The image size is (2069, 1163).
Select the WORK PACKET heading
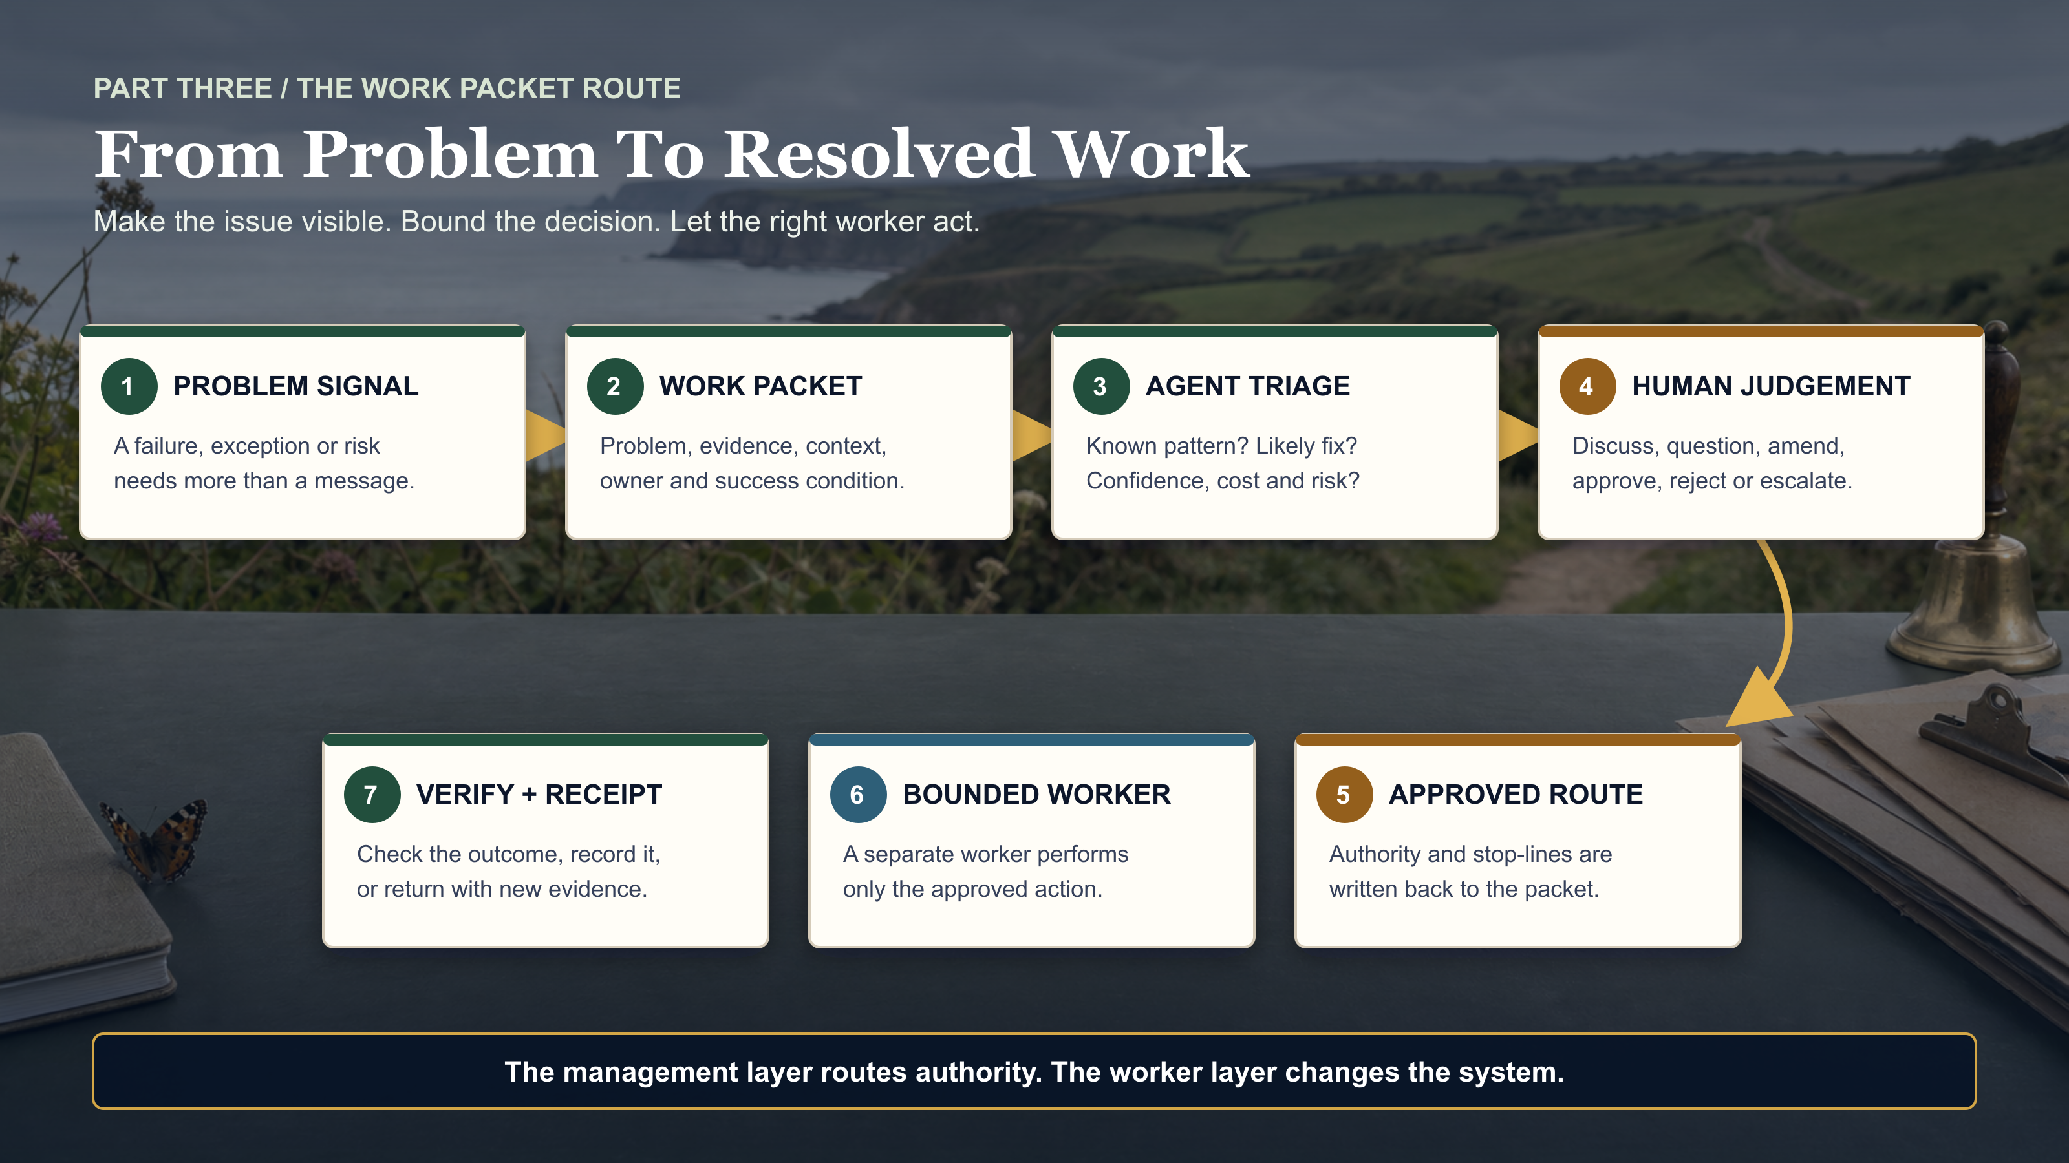coord(760,386)
